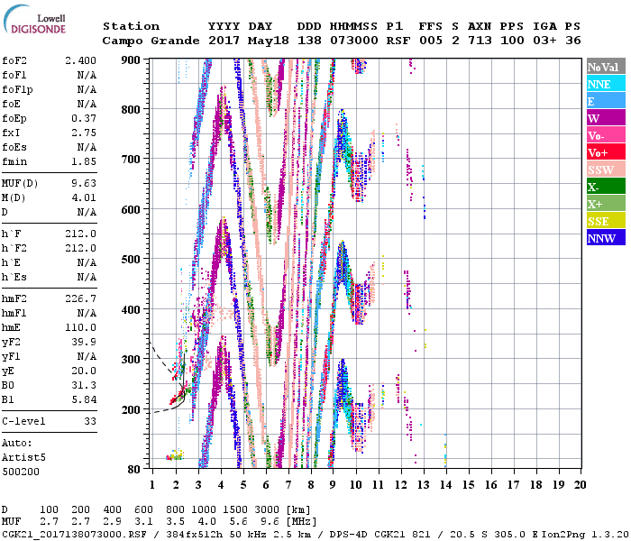Select the X- dark green legend swatch
Viewport: 631px width, 541px height.
coord(602,187)
